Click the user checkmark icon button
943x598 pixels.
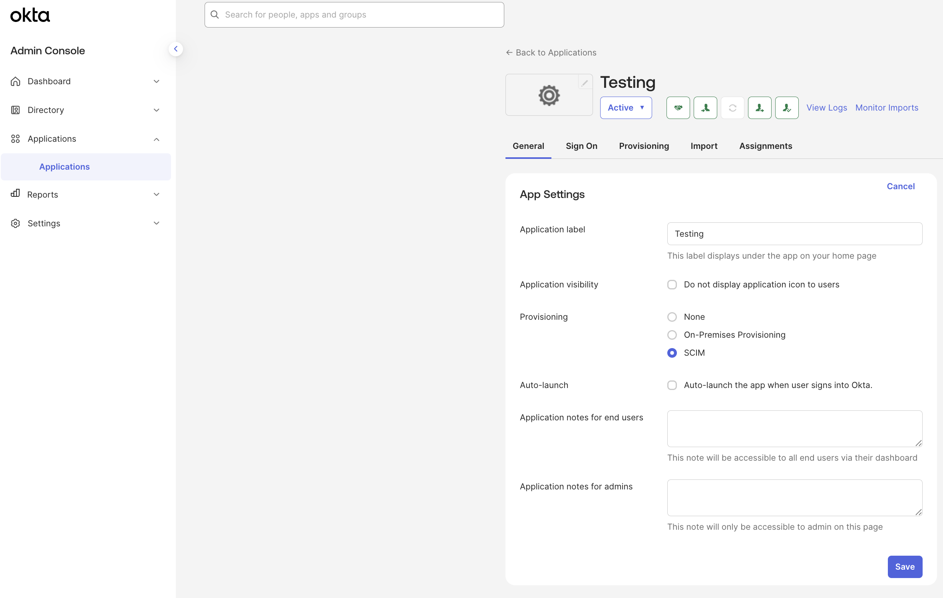tap(787, 108)
